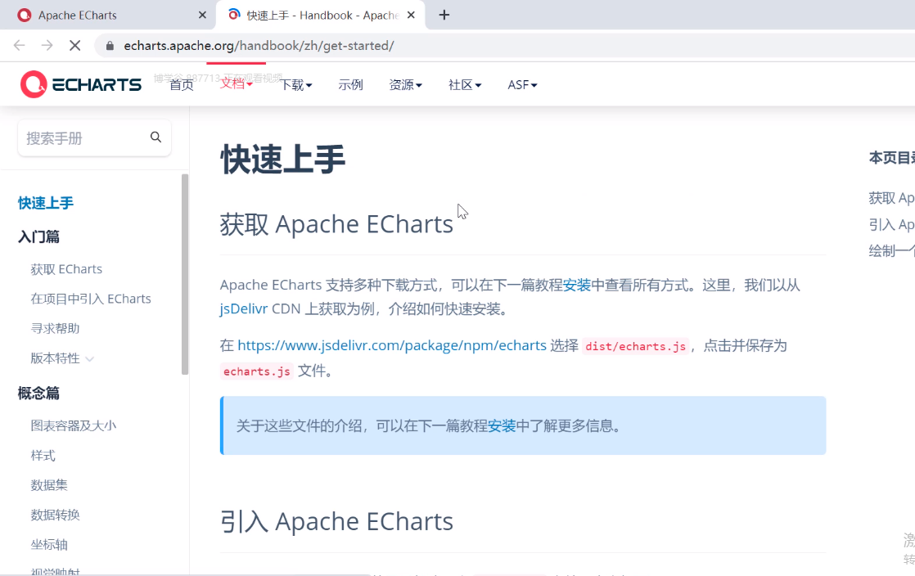The image size is (915, 576).
Task: Expand the ASF dropdown menu
Action: coord(522,85)
